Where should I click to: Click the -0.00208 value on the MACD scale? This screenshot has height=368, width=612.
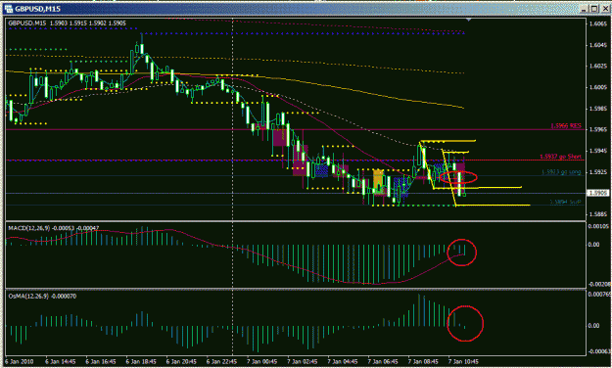(599, 284)
